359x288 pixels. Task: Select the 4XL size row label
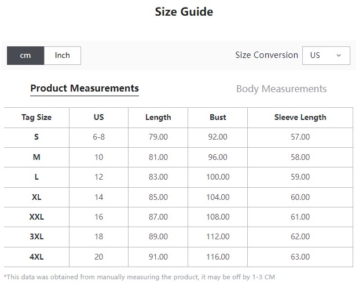tap(36, 257)
